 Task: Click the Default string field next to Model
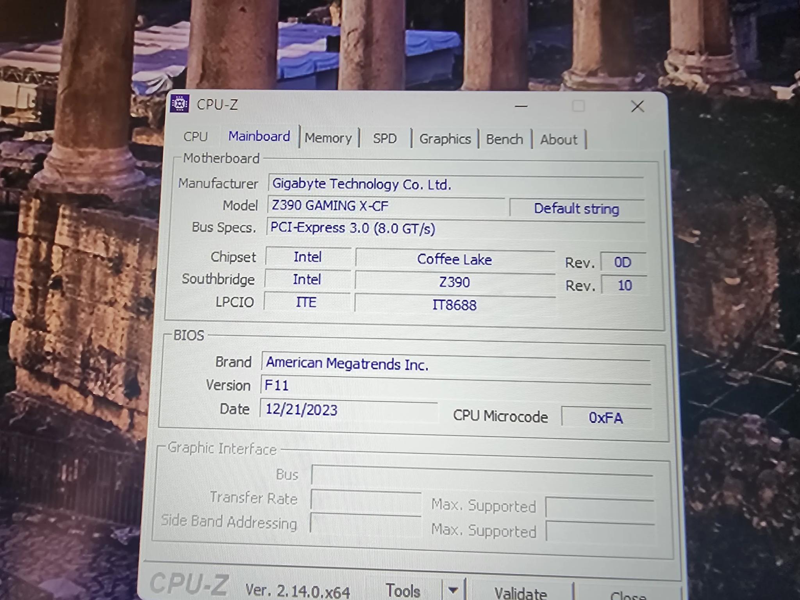(577, 209)
